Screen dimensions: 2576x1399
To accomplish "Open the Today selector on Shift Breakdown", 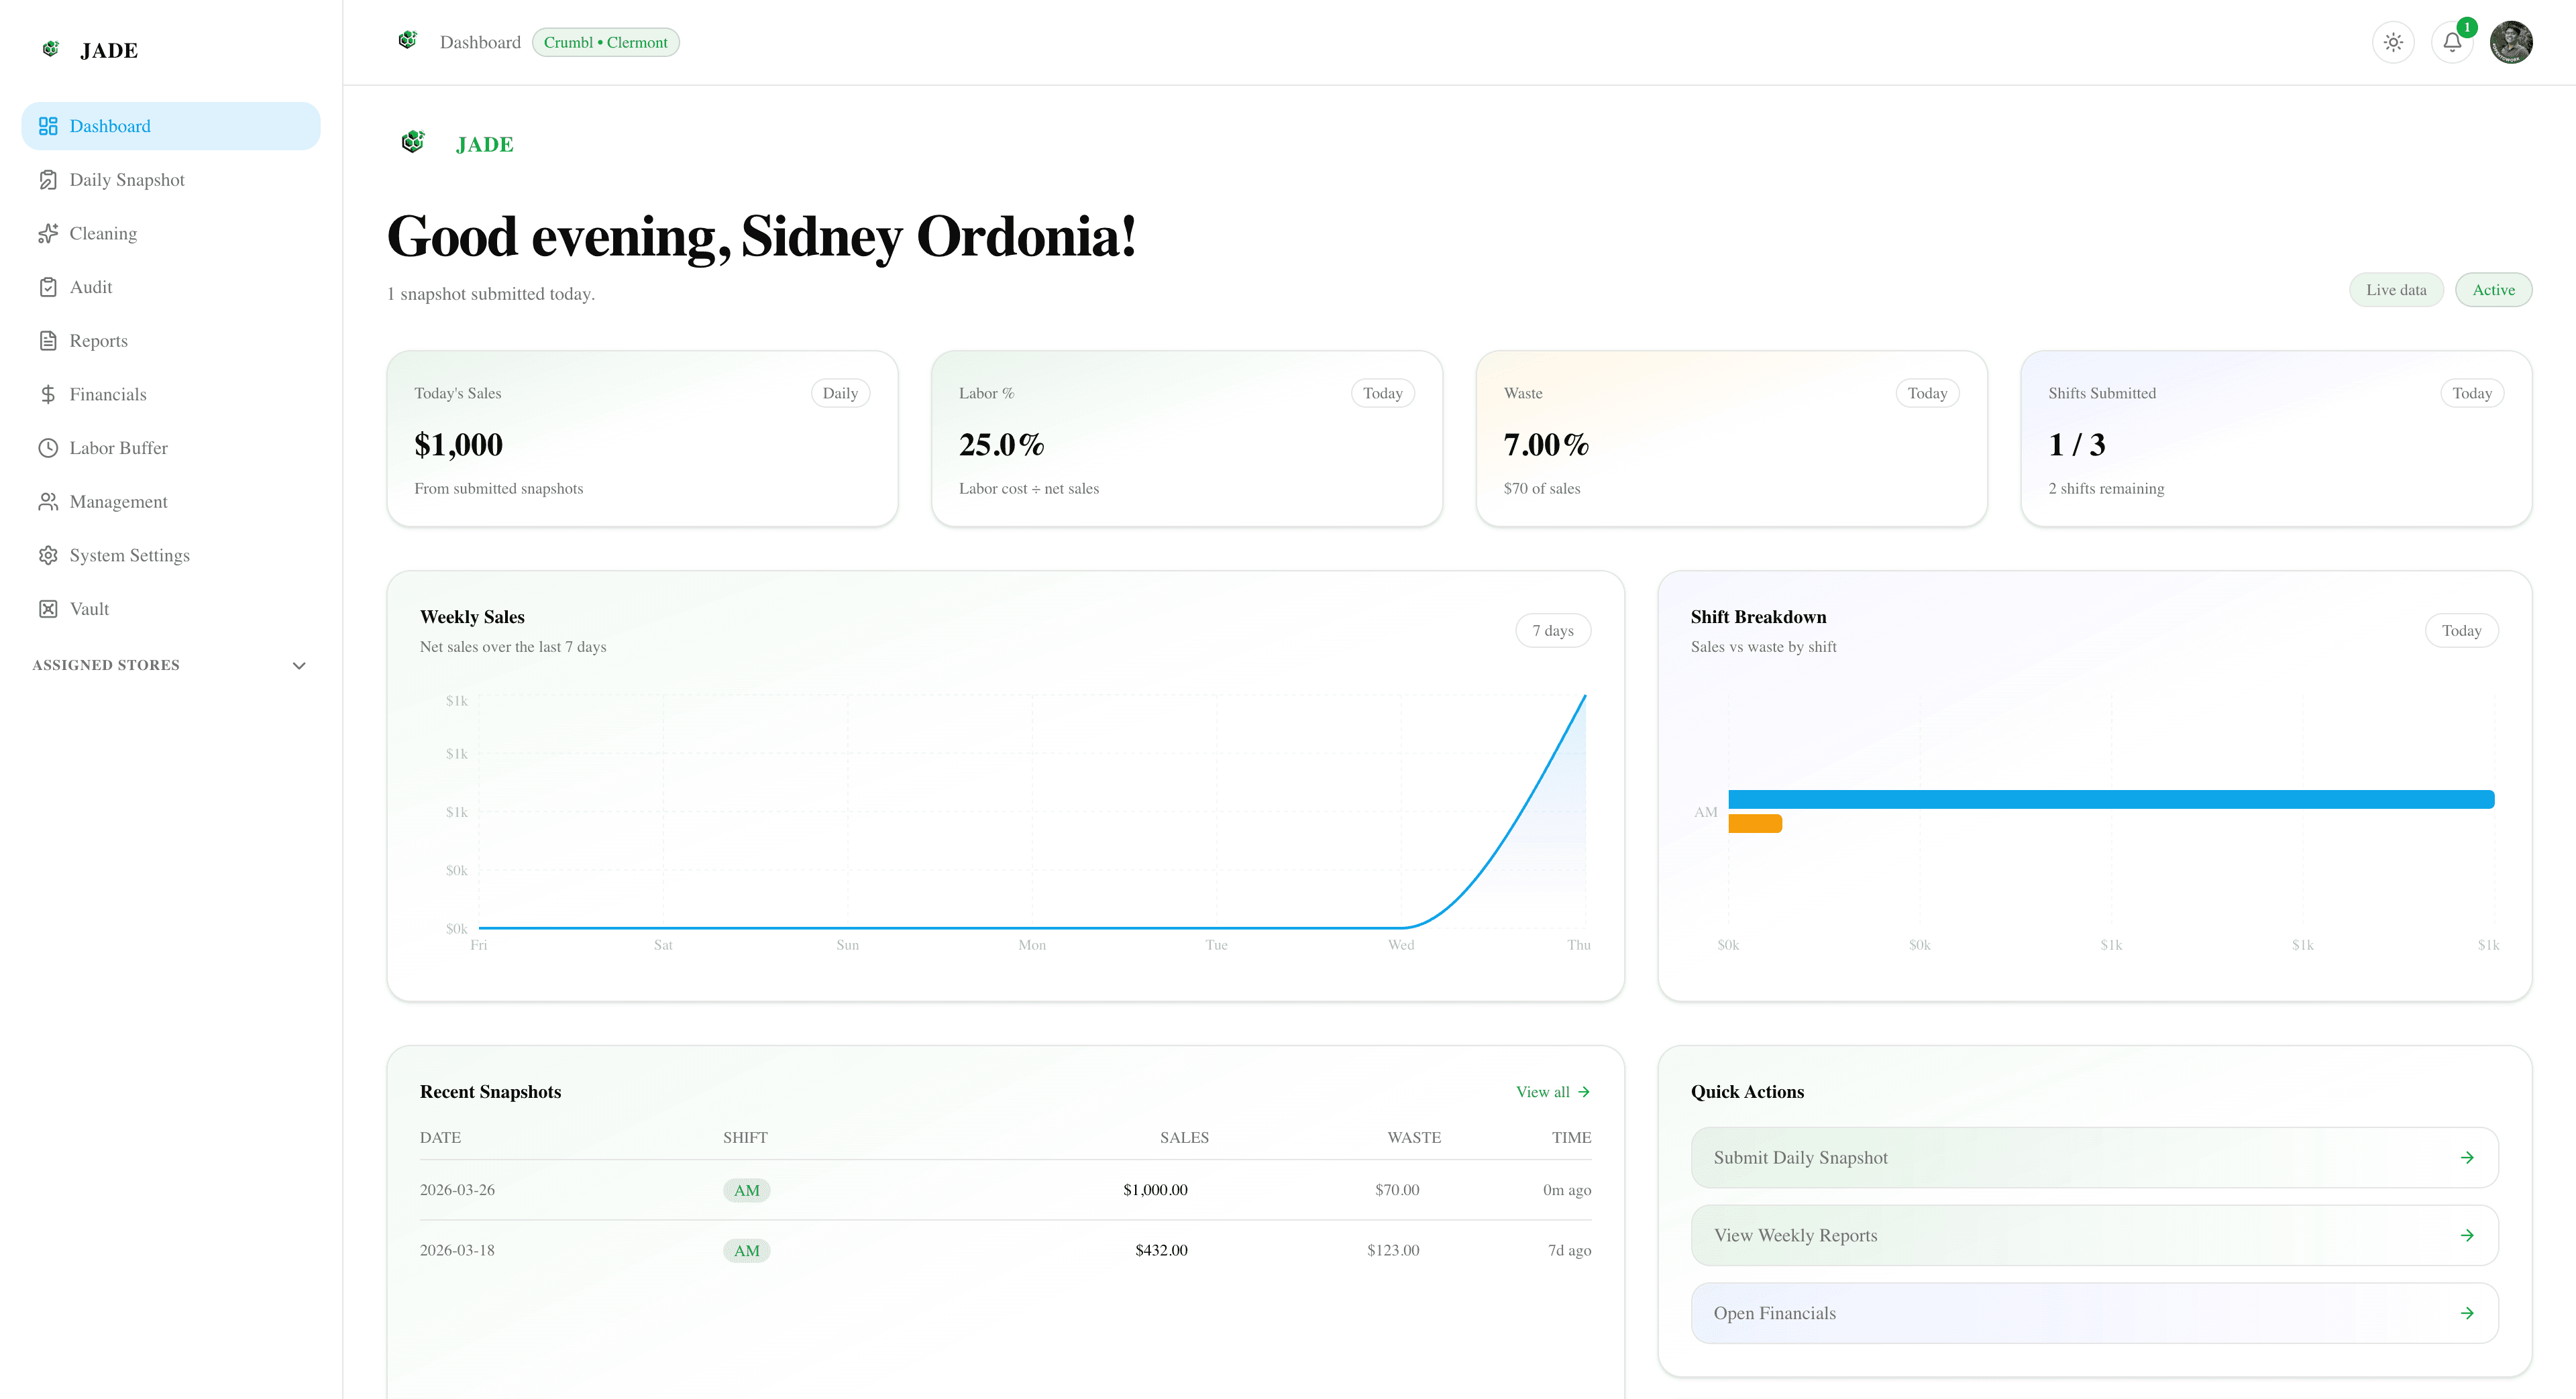I will 2461,630.
